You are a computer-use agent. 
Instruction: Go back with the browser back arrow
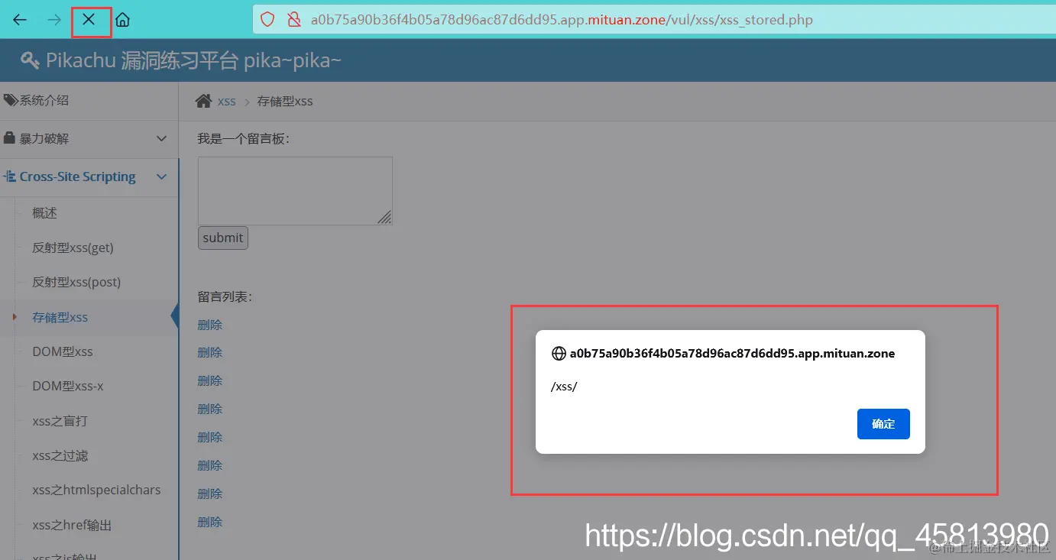20,20
